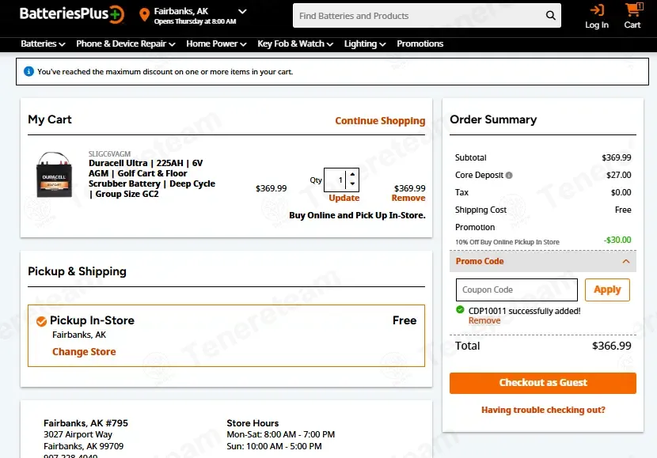Screen dimensions: 657x458
Task: Click the Sun: 10:00 AM - 5:00 PM hours
Action: pos(274,446)
